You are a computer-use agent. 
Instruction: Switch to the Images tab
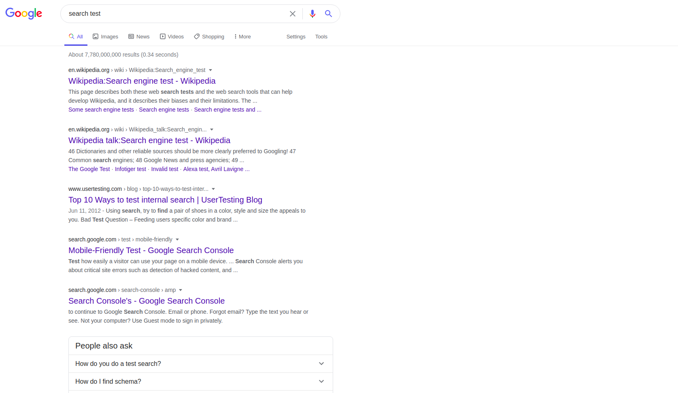point(105,36)
